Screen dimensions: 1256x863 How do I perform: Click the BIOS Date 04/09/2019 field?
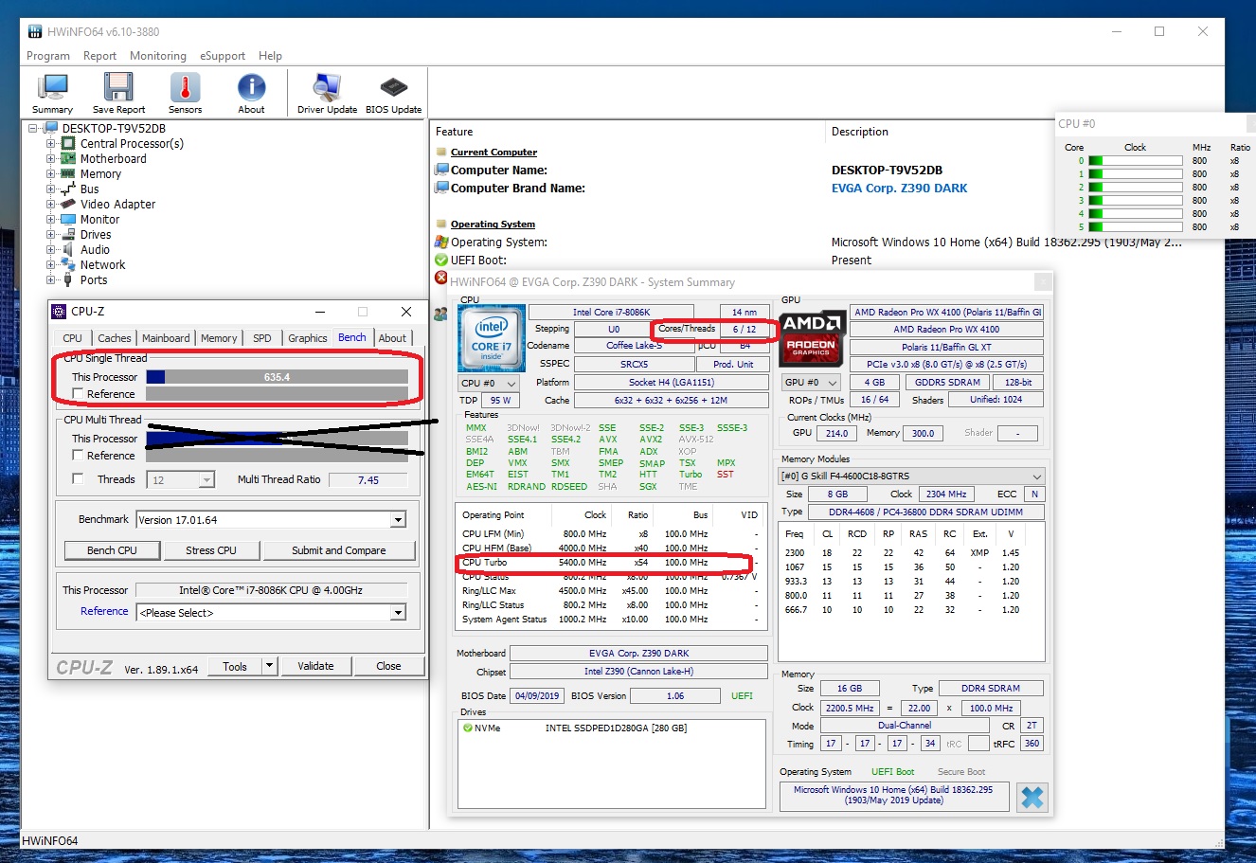point(537,695)
